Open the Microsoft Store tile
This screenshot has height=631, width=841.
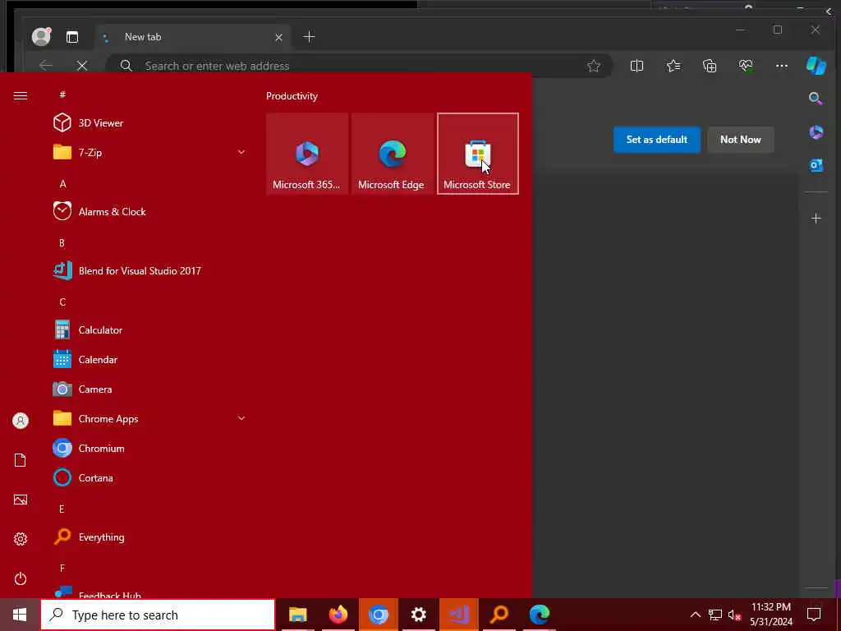[478, 154]
